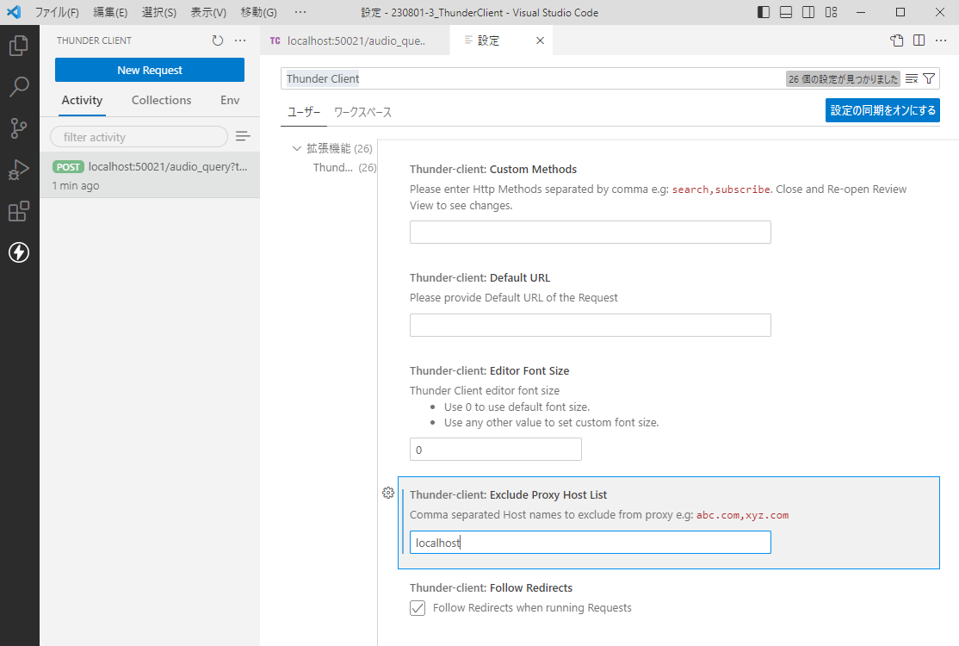This screenshot has width=959, height=646.
Task: Select the ユーザー settings scope tab
Action: tap(304, 113)
